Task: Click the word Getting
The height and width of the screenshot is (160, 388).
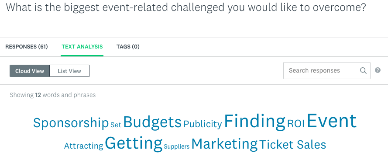Action: pyautogui.click(x=134, y=144)
